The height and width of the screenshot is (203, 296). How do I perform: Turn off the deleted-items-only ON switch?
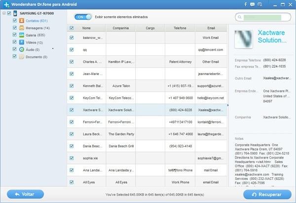(x=83, y=17)
